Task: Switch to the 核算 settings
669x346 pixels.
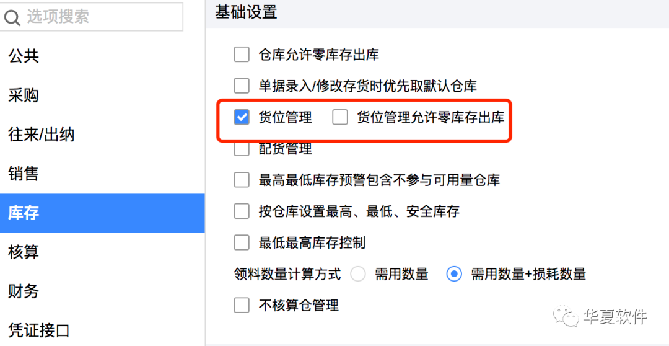Action: [x=102, y=252]
